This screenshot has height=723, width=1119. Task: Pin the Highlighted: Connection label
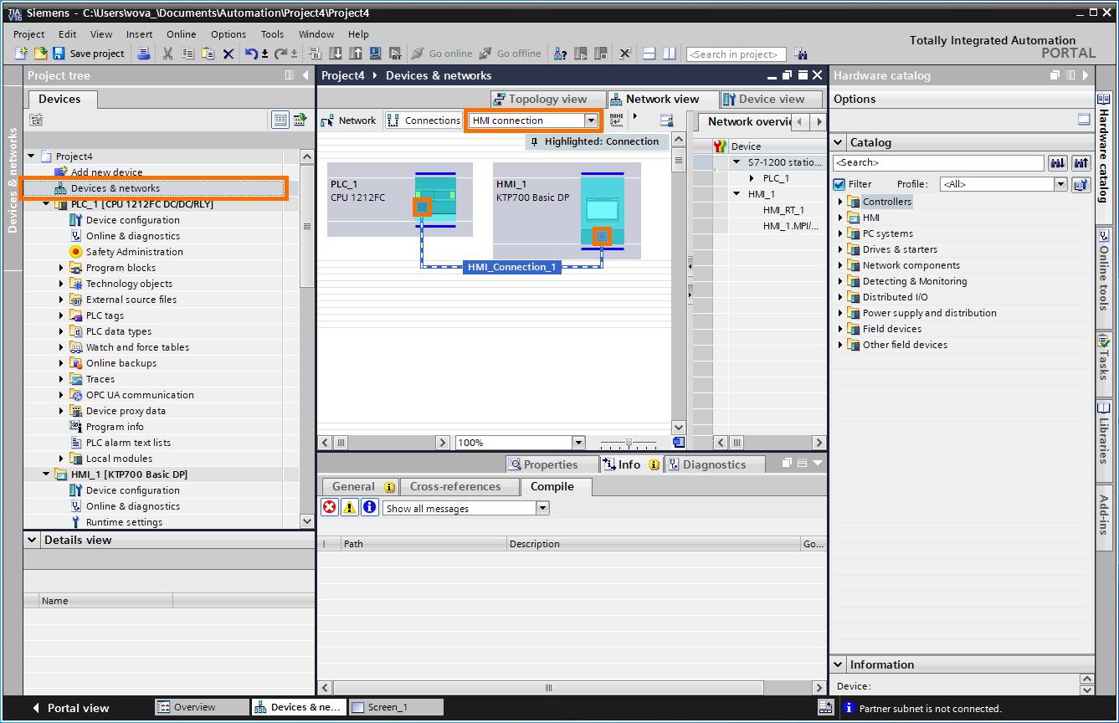(534, 141)
